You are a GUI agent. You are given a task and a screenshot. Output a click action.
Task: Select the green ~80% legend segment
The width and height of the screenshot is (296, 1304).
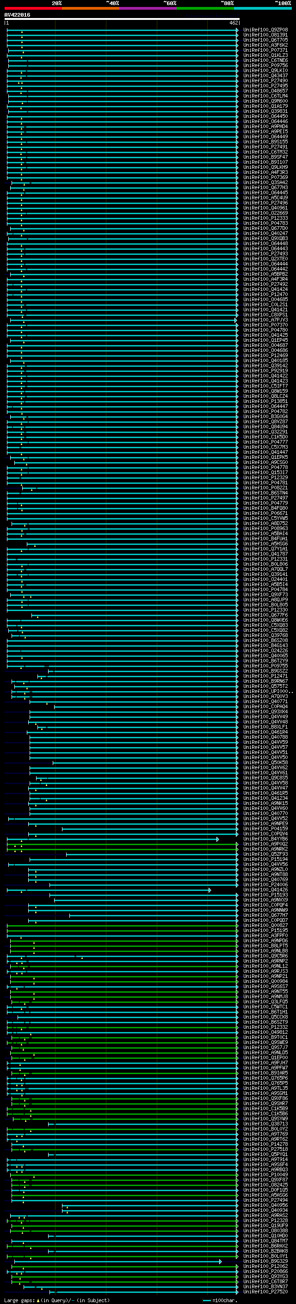click(205, 8)
